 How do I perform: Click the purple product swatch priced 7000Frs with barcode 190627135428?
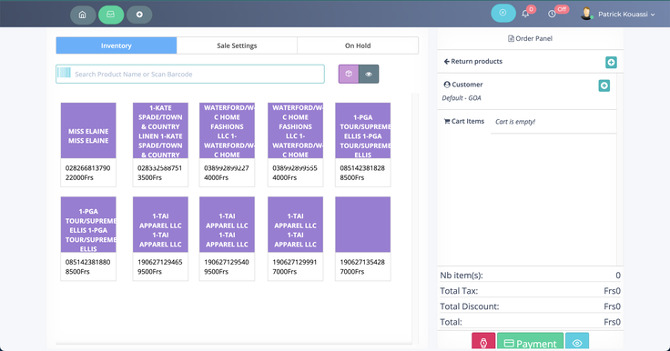click(x=363, y=225)
